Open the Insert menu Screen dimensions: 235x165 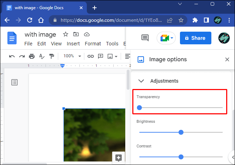[73, 44]
